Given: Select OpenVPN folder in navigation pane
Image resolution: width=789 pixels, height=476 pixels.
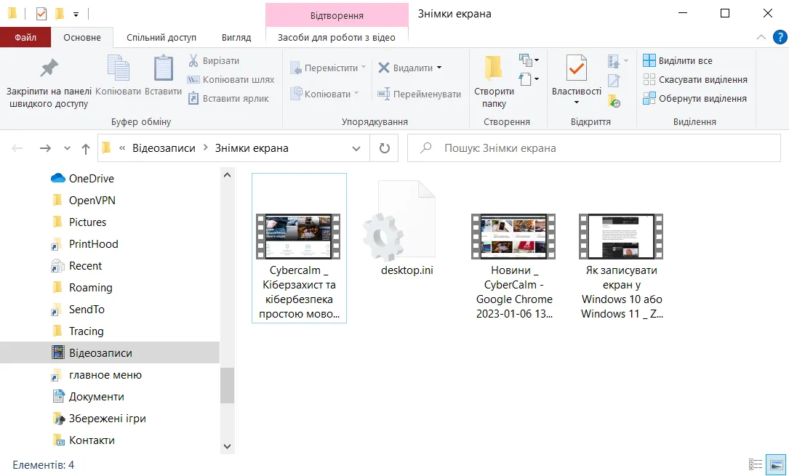Looking at the screenshot, I should coord(84,200).
